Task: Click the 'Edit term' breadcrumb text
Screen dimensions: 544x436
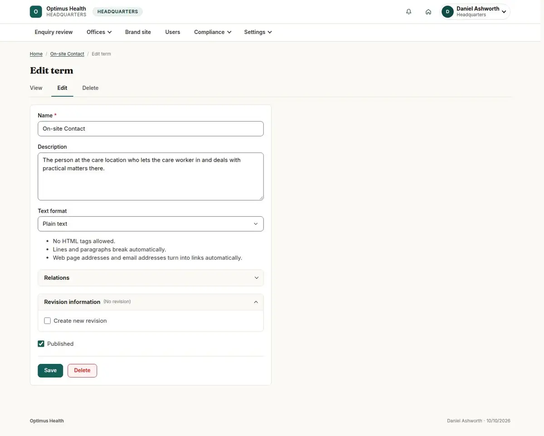Action: (x=102, y=54)
